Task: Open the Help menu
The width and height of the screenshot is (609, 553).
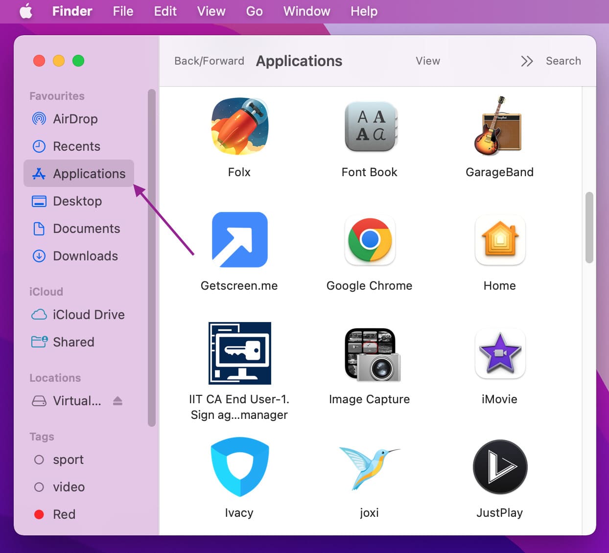Action: coord(364,11)
